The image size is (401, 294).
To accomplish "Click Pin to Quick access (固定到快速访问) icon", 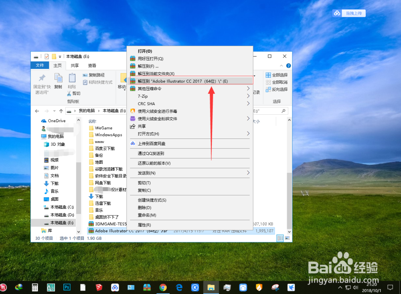I will coord(42,77).
